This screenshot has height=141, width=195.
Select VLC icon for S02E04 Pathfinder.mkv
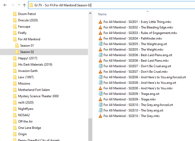[100, 38]
